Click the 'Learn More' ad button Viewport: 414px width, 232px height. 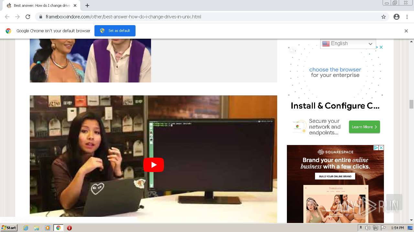tap(364, 127)
